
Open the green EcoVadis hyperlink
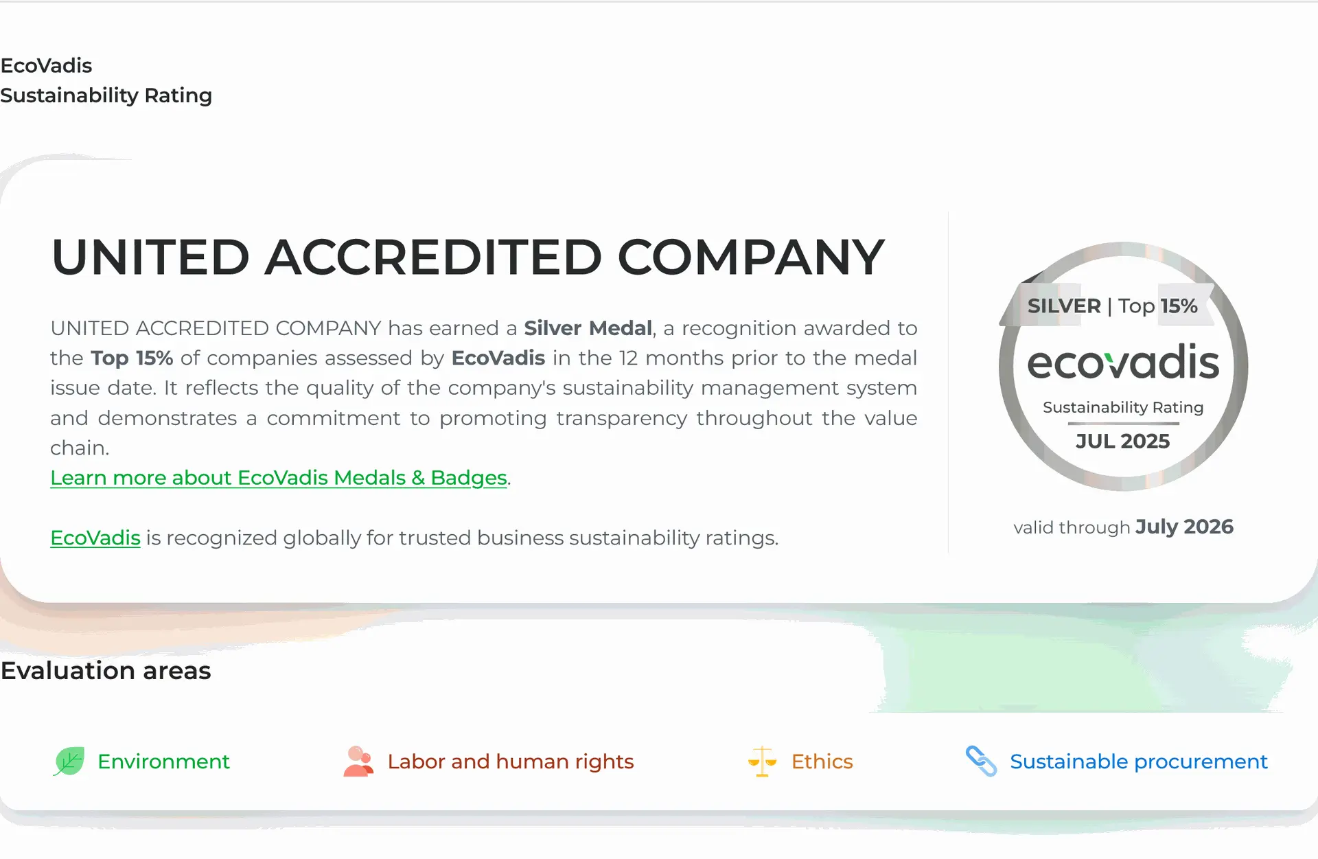[x=95, y=538]
